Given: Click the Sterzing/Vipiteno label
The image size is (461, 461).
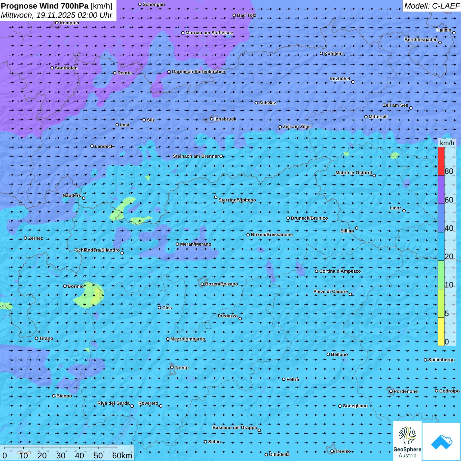Looking at the screenshot, I should point(237,200).
